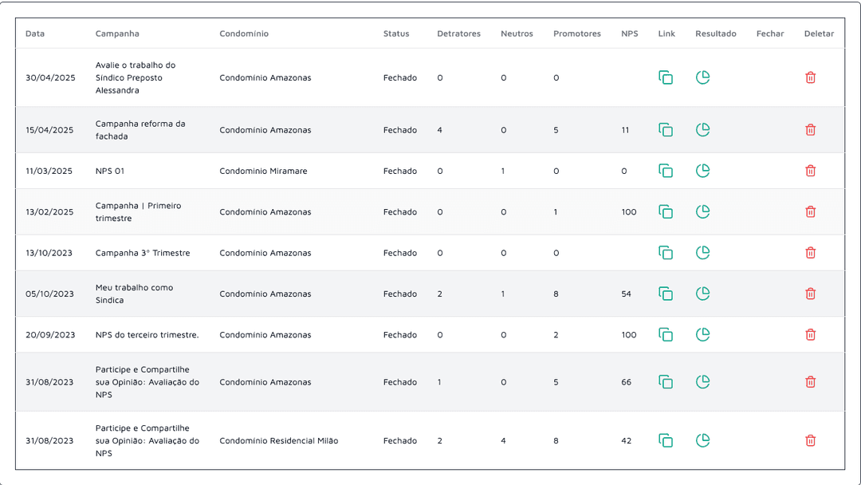Click the Campanha column header

point(117,34)
